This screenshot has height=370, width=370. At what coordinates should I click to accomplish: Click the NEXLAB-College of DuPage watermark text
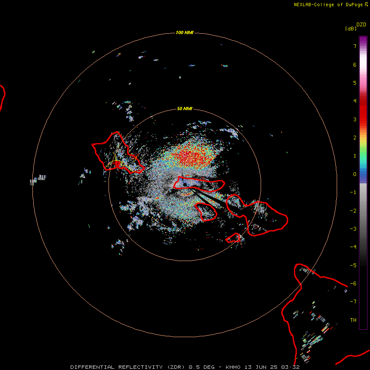coord(331,5)
